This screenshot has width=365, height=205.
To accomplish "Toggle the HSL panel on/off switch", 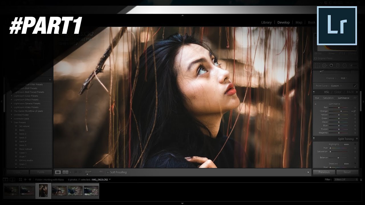I will pyautogui.click(x=314, y=92).
